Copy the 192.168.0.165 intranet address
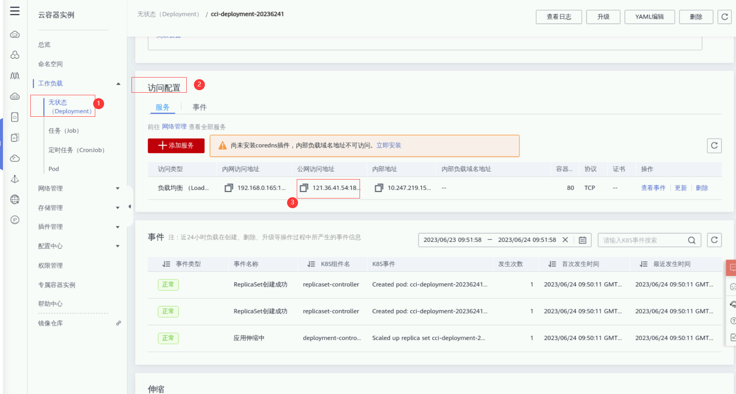Viewport: 736px width, 394px height. pos(229,188)
